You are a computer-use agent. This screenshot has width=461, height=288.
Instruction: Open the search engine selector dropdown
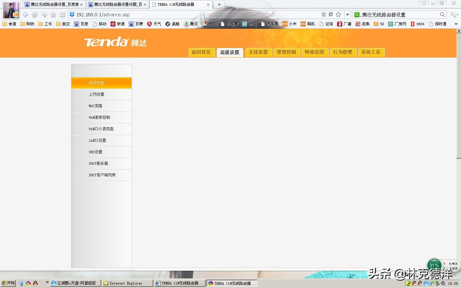pos(357,15)
